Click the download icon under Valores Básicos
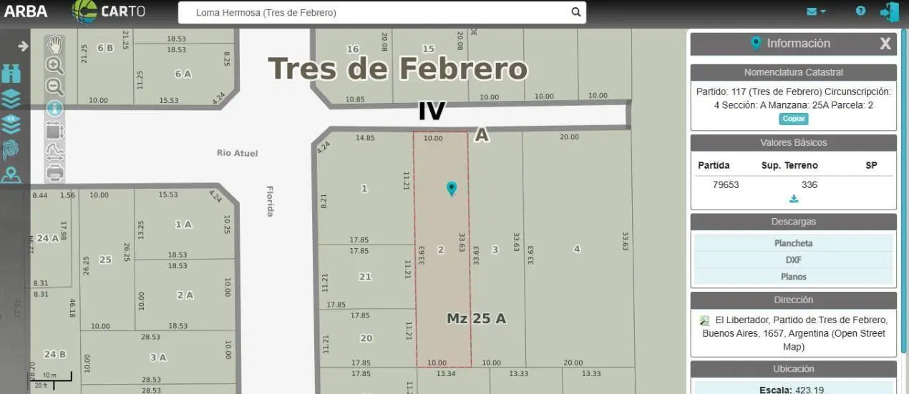The width and height of the screenshot is (909, 394). 794,199
